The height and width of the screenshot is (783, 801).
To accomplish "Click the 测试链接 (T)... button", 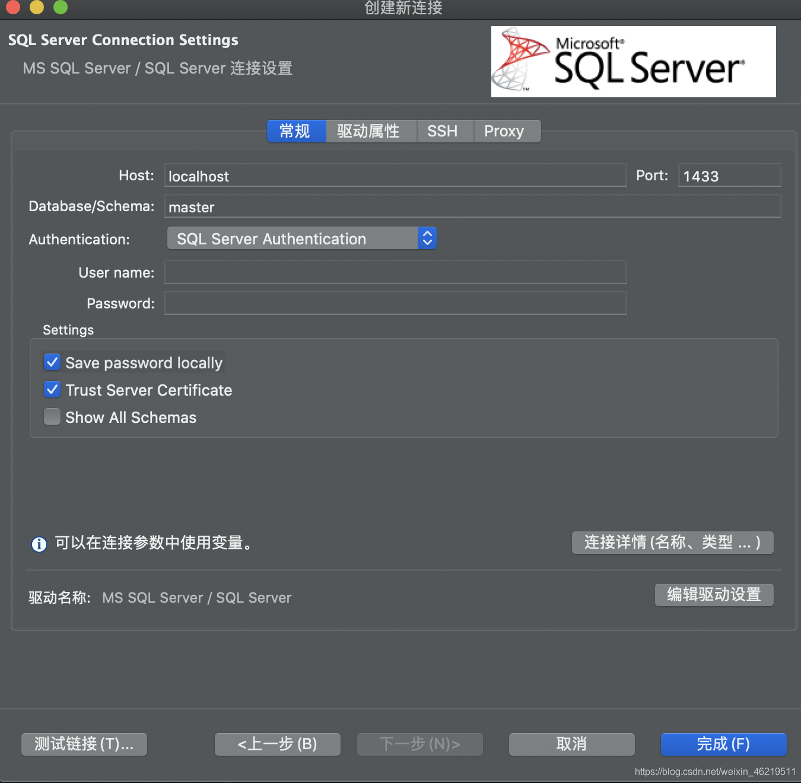I will click(84, 744).
